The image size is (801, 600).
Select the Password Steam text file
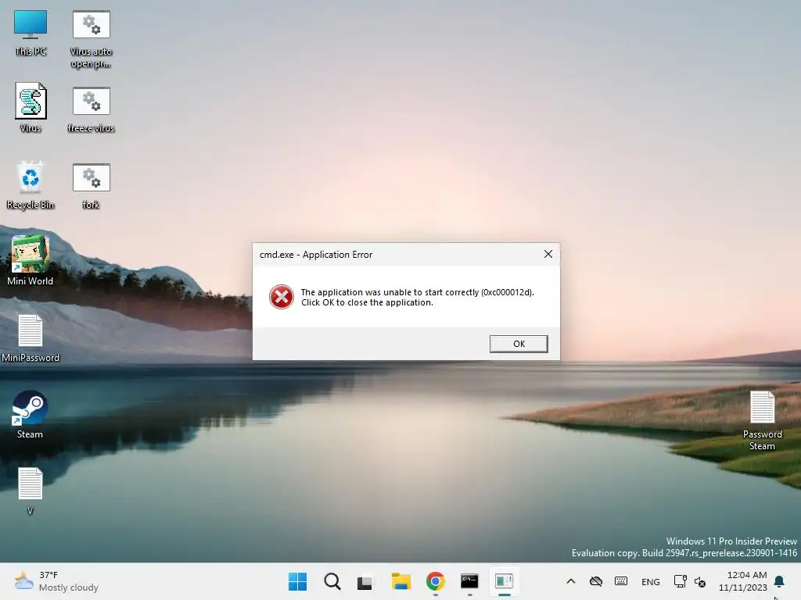pos(762,421)
